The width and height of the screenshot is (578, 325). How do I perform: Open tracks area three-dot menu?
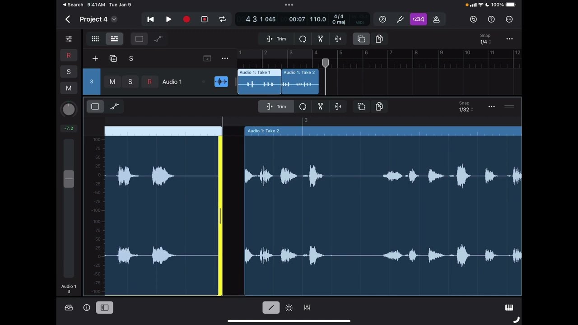pyautogui.click(x=509, y=39)
